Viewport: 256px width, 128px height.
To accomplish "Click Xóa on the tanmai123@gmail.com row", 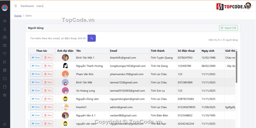I will [x=48, y=82].
